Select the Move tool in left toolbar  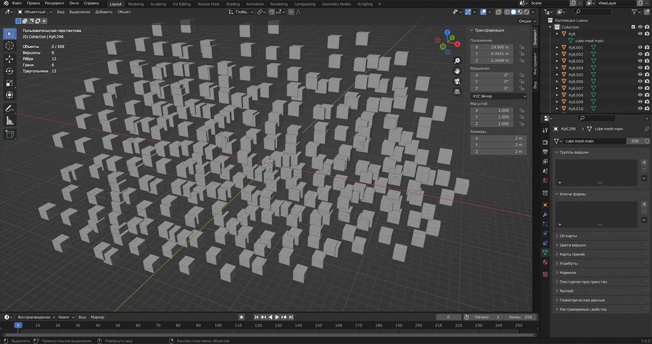pyautogui.click(x=9, y=59)
